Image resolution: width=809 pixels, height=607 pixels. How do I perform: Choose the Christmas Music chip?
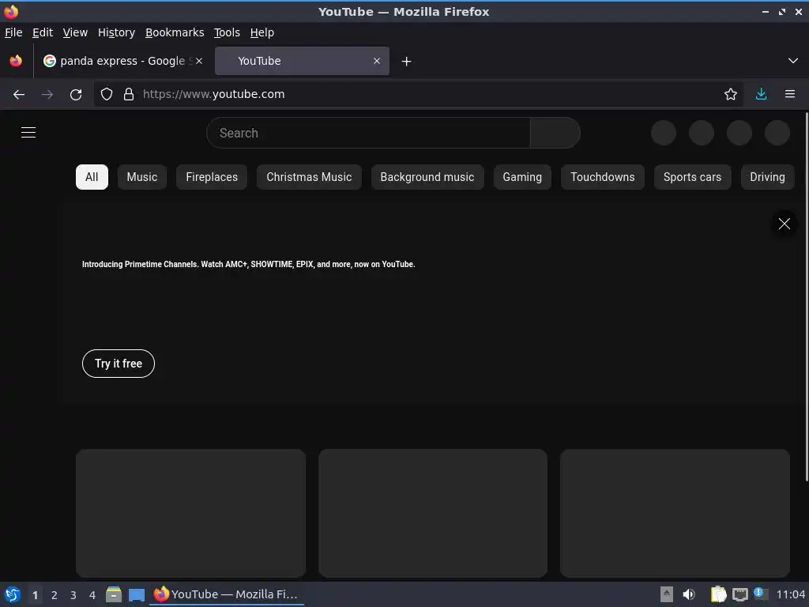coord(309,177)
